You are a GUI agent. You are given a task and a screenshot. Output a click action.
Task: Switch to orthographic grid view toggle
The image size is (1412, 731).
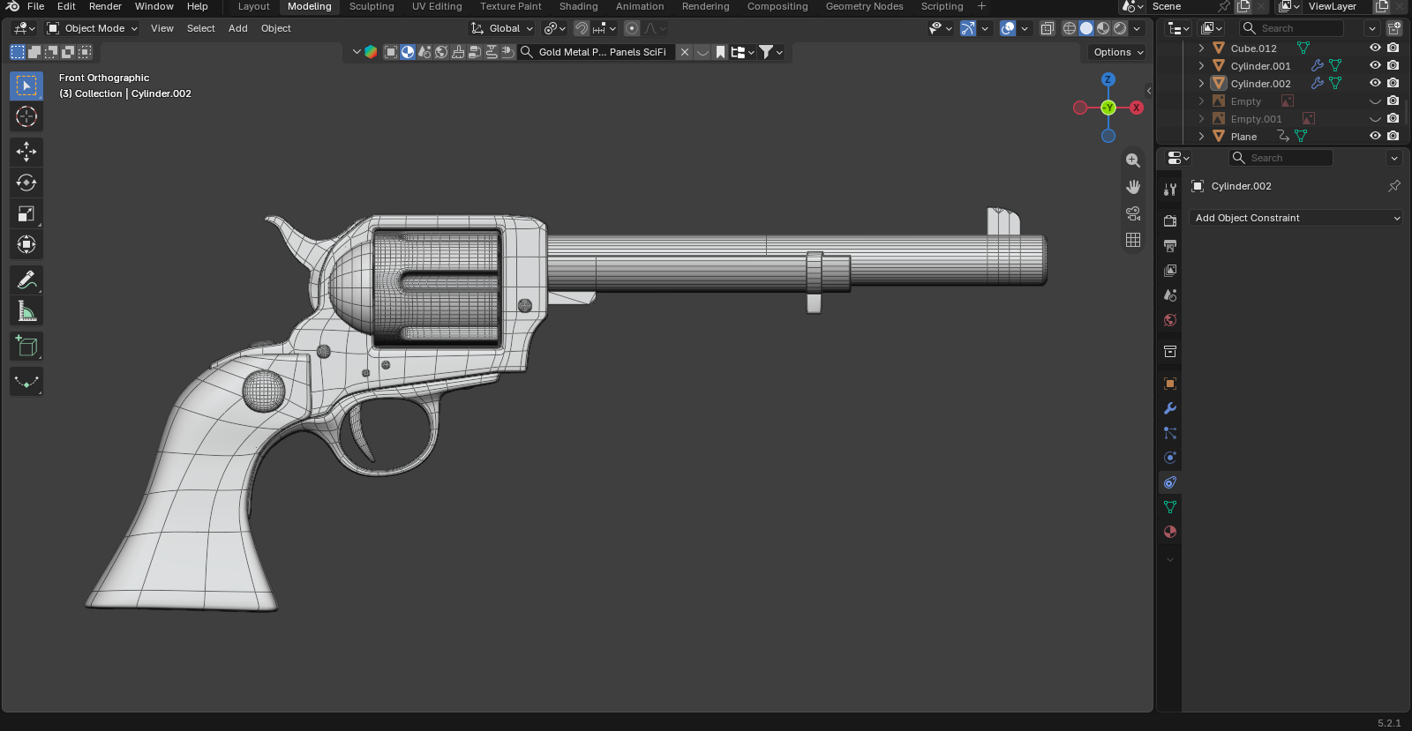1133,240
